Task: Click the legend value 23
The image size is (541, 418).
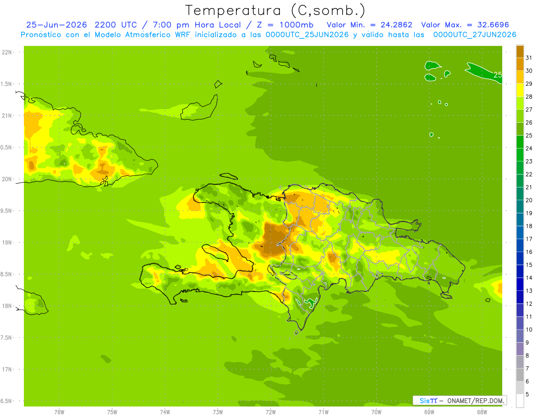Action: [529, 161]
